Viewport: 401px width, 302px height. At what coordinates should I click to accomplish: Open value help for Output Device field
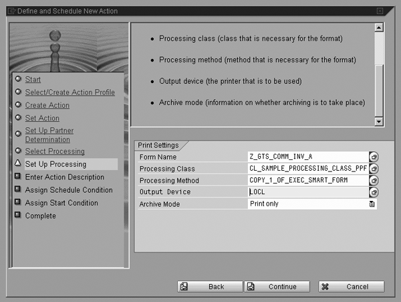[373, 192]
